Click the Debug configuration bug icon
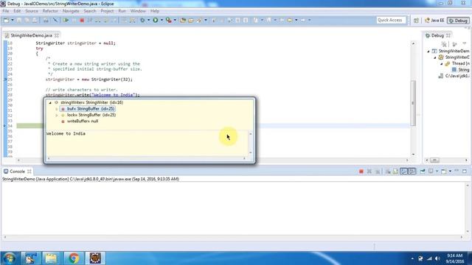472x265 pixels. [142, 20]
